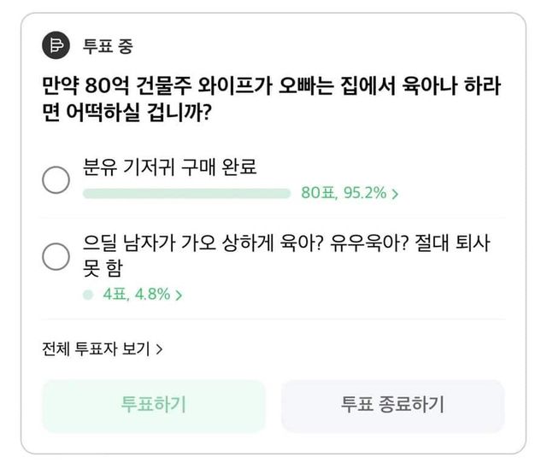Expand the chevron after 4.8%
This screenshot has width=547, height=468.
pyautogui.click(x=179, y=295)
